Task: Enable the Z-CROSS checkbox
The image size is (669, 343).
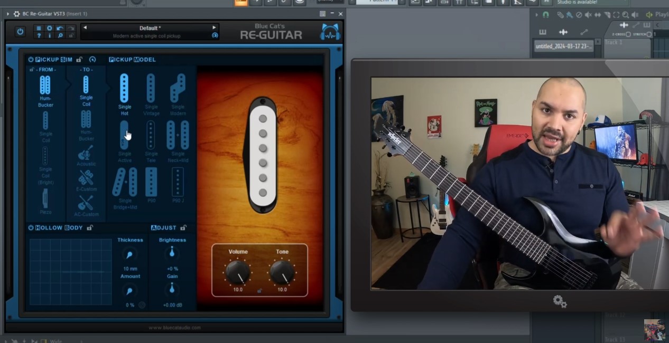Action: click(628, 34)
